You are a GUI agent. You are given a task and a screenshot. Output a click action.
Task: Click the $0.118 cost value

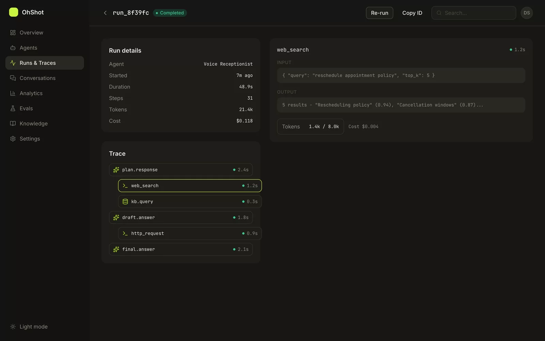coord(244,121)
